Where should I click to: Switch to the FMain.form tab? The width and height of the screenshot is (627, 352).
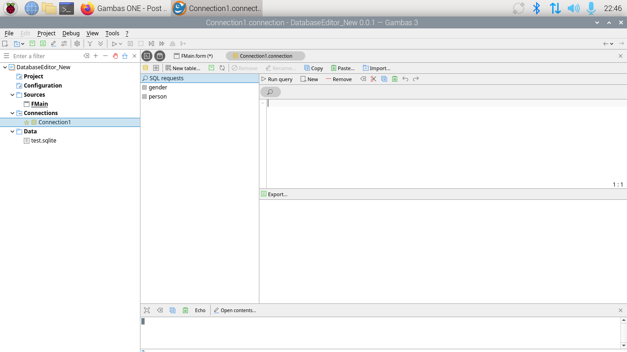point(193,56)
